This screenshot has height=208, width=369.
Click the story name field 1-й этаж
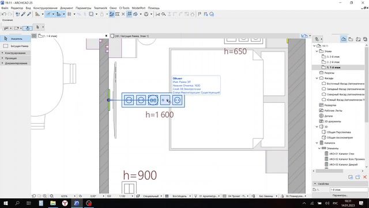click(x=348, y=190)
